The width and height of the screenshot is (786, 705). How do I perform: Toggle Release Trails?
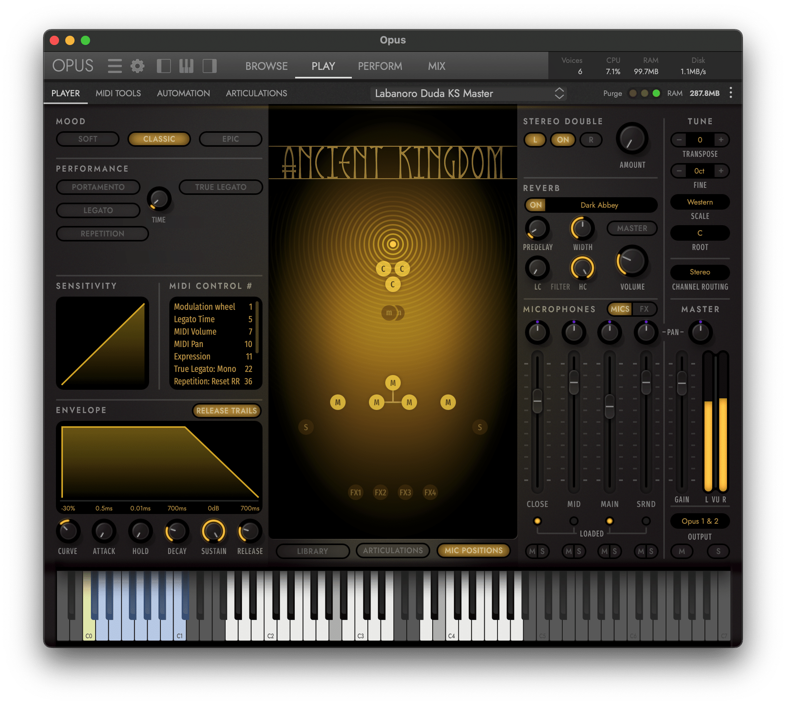click(x=226, y=411)
